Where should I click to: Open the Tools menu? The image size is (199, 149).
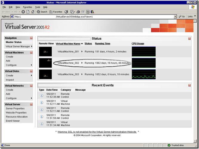[37, 7]
